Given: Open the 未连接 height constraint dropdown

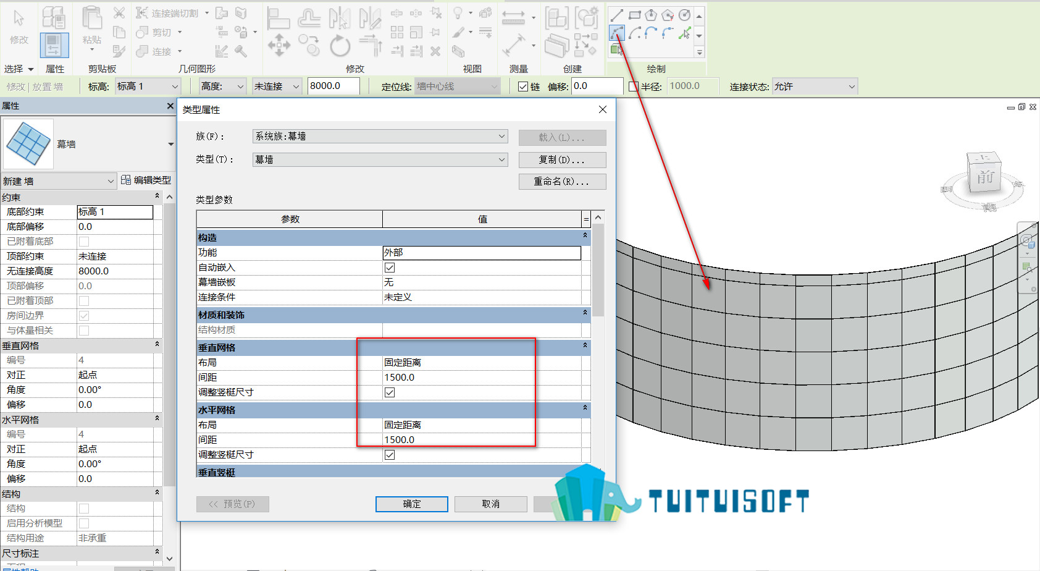Looking at the screenshot, I should pyautogui.click(x=277, y=87).
